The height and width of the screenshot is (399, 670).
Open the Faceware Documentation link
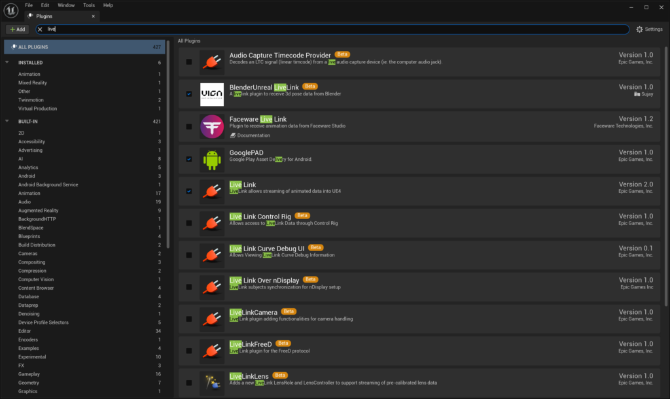pyautogui.click(x=253, y=135)
